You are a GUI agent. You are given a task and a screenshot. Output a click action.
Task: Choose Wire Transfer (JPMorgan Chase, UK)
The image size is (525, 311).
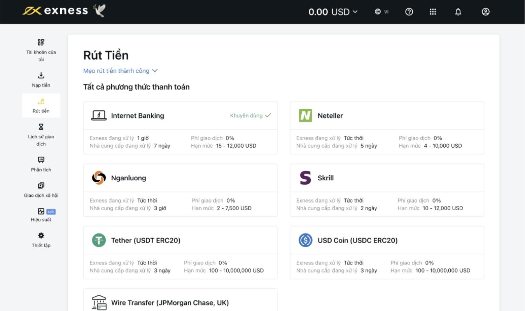click(x=180, y=300)
